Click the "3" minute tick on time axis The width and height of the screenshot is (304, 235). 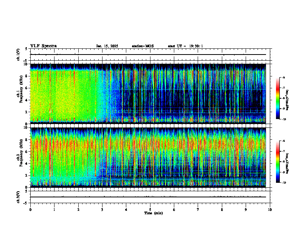[102, 210]
